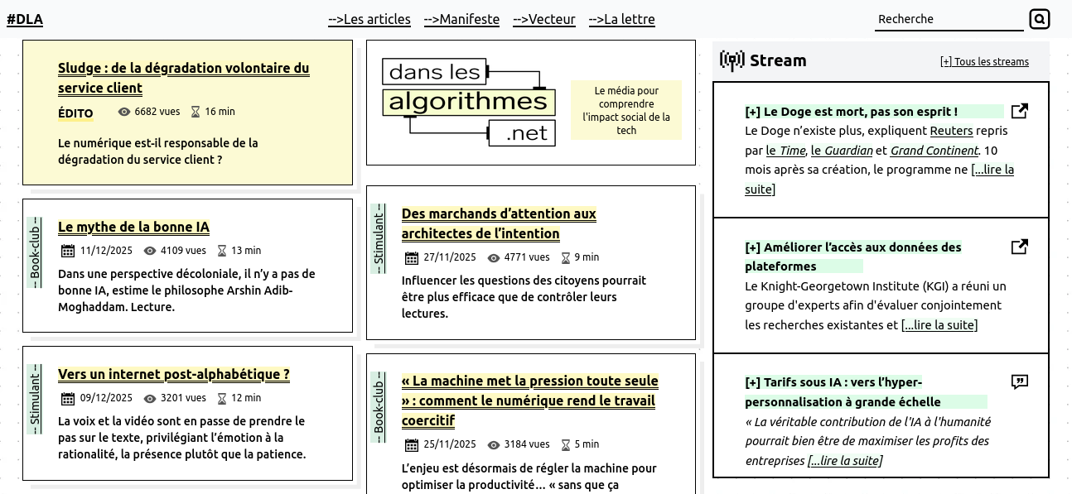Go to the Manifeste menu item
The width and height of the screenshot is (1072, 494).
pyautogui.click(x=461, y=19)
